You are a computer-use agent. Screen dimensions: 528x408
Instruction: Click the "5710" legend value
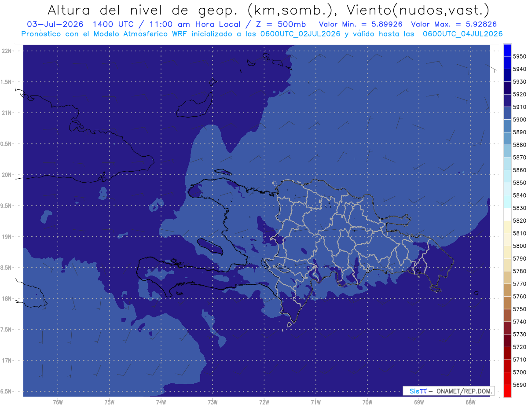[x=520, y=360]
